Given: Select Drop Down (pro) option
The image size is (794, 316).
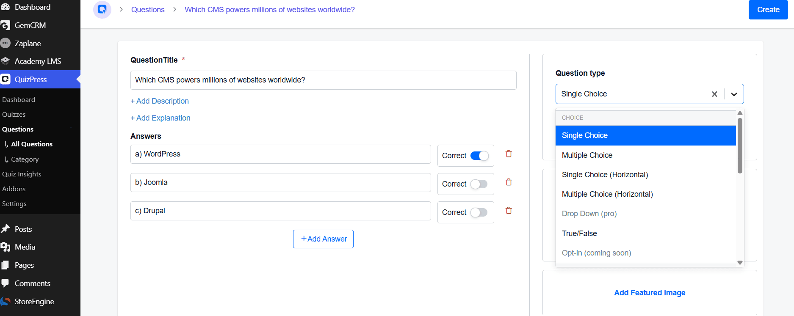Looking at the screenshot, I should [x=646, y=214].
